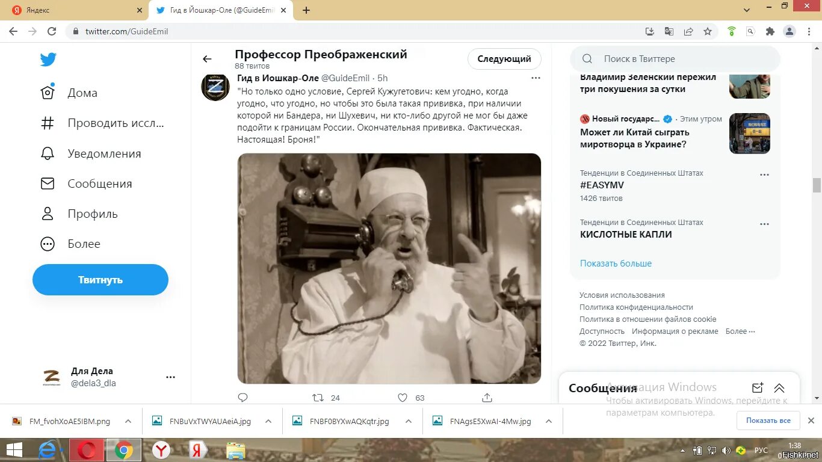822x462 pixels.
Task: Click browser back arrow
Action: pyautogui.click(x=13, y=31)
